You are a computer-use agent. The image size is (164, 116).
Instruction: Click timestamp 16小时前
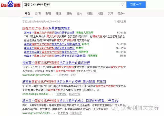[x=121, y=48]
